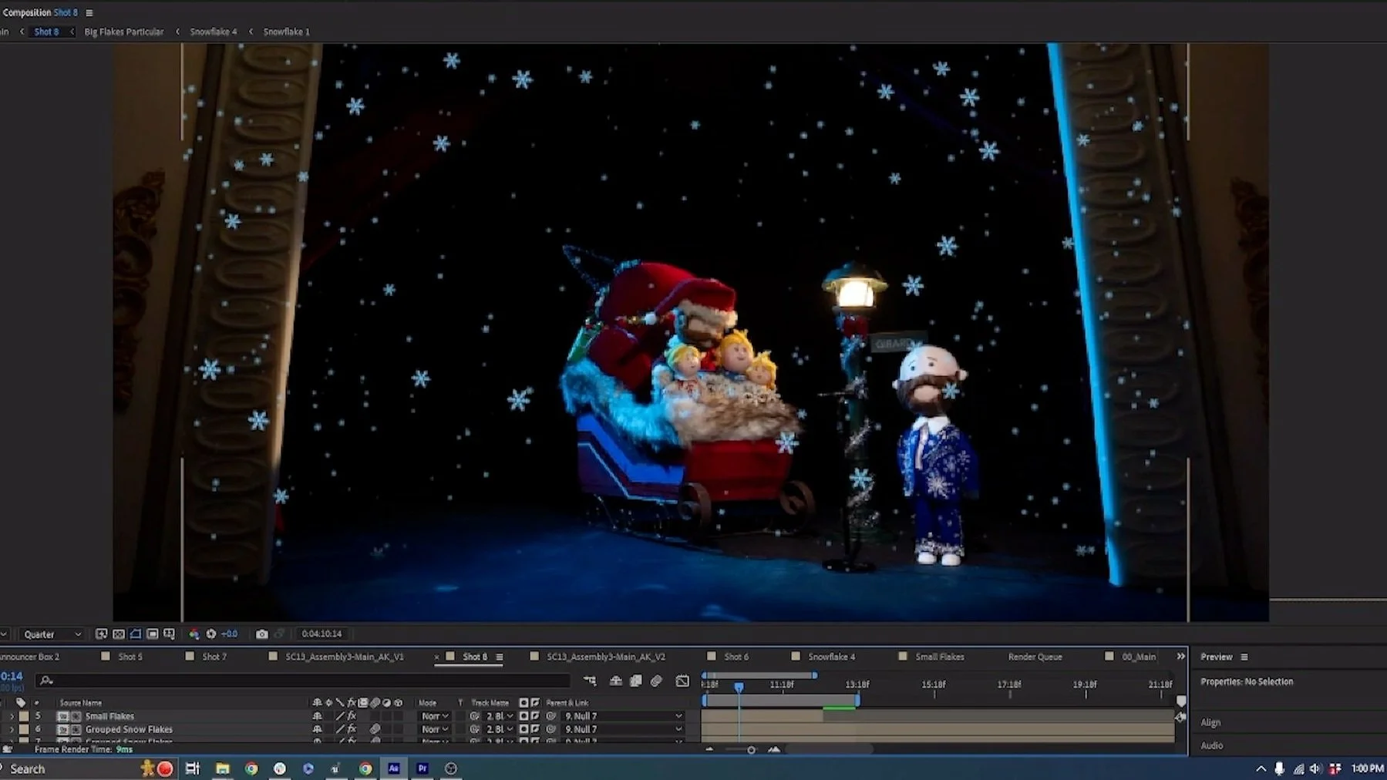Screen dimensions: 1387x780
Task: Take a viewer snapshot with camera icon
Action: tap(262, 634)
